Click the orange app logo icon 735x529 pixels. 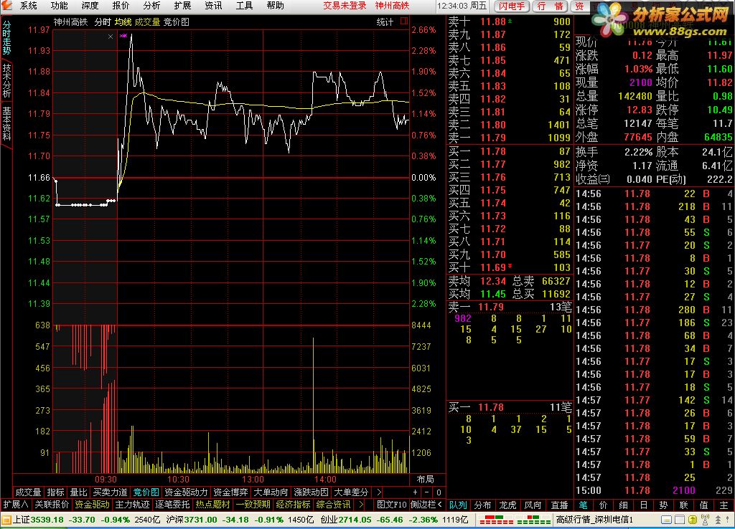point(6,5)
